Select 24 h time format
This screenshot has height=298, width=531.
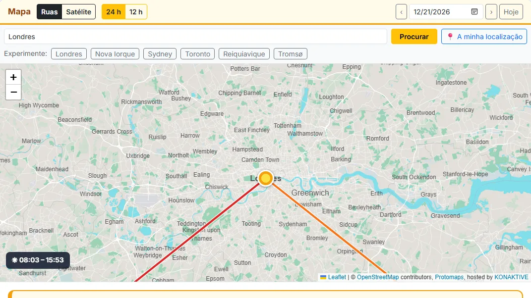pos(114,12)
